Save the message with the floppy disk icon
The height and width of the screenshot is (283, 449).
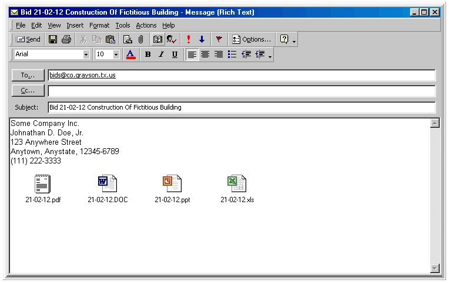pos(53,39)
